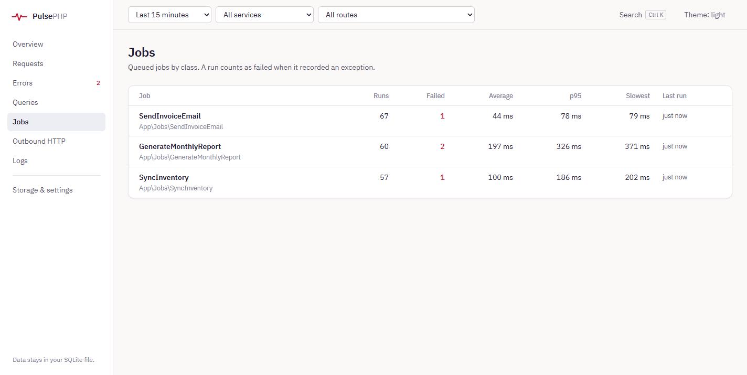Click failed count for SyncInventory
The image size is (747, 375).
442,177
